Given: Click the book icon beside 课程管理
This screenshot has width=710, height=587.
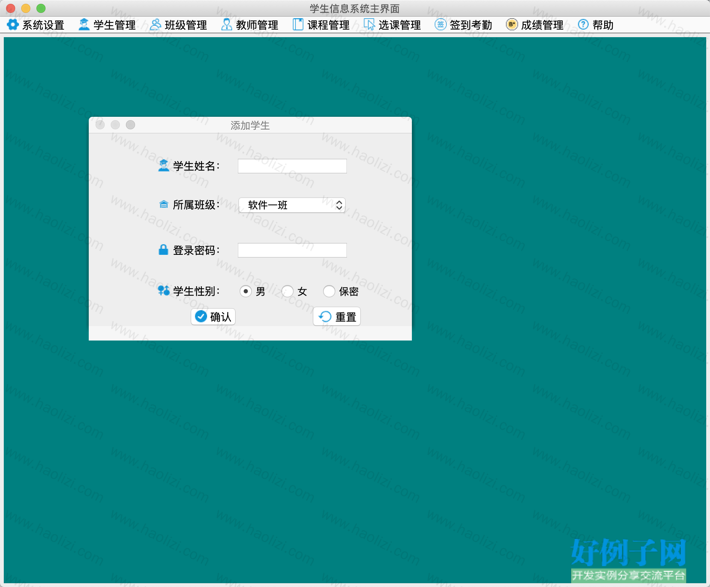Looking at the screenshot, I should pos(298,25).
